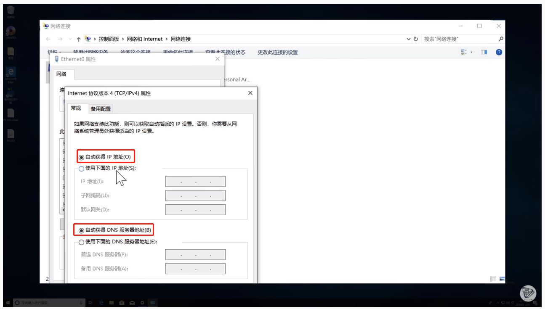Click 查看此连接的状态 toolbar command

coord(225,52)
